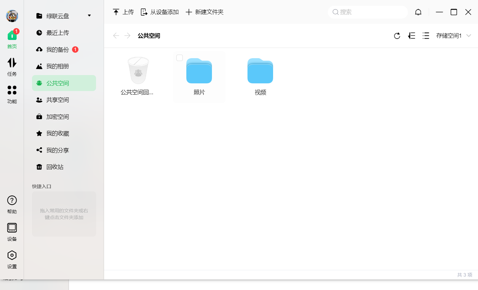Open 加密空间 encrypted space
The image size is (478, 290).
64,117
